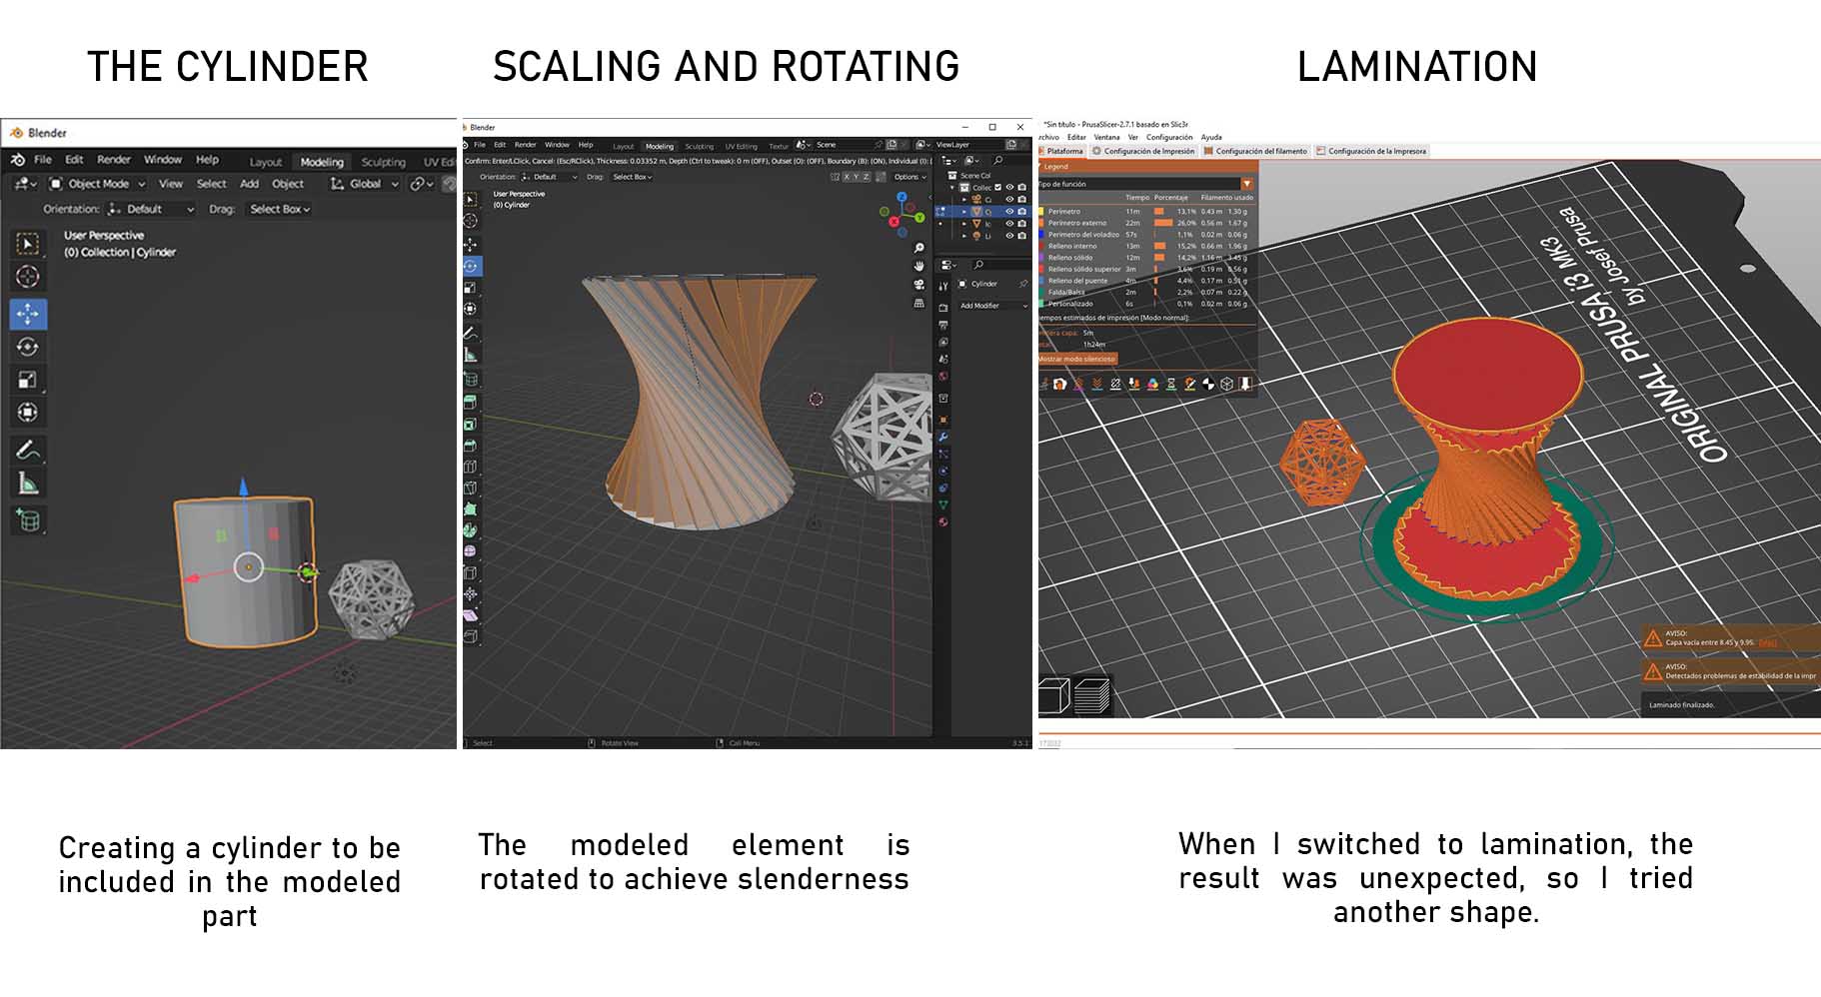Screen dimensions: 1821x997
Task: Open the Options dropdown in middle Blender window
Action: click(910, 177)
